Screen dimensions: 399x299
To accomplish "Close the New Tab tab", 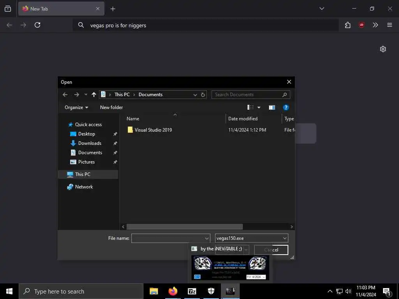I will pyautogui.click(x=98, y=9).
